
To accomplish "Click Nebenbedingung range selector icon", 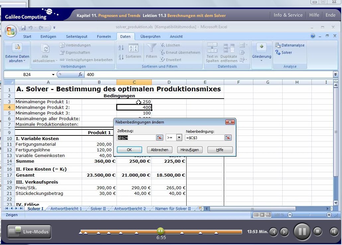I will click(228, 138).
